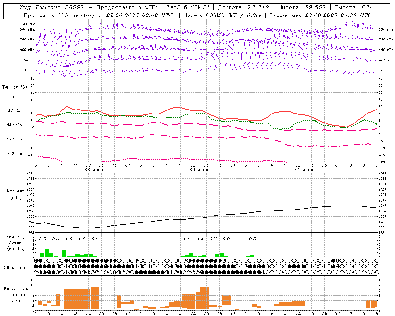Click the 1.8 precipitation total

click(69, 239)
